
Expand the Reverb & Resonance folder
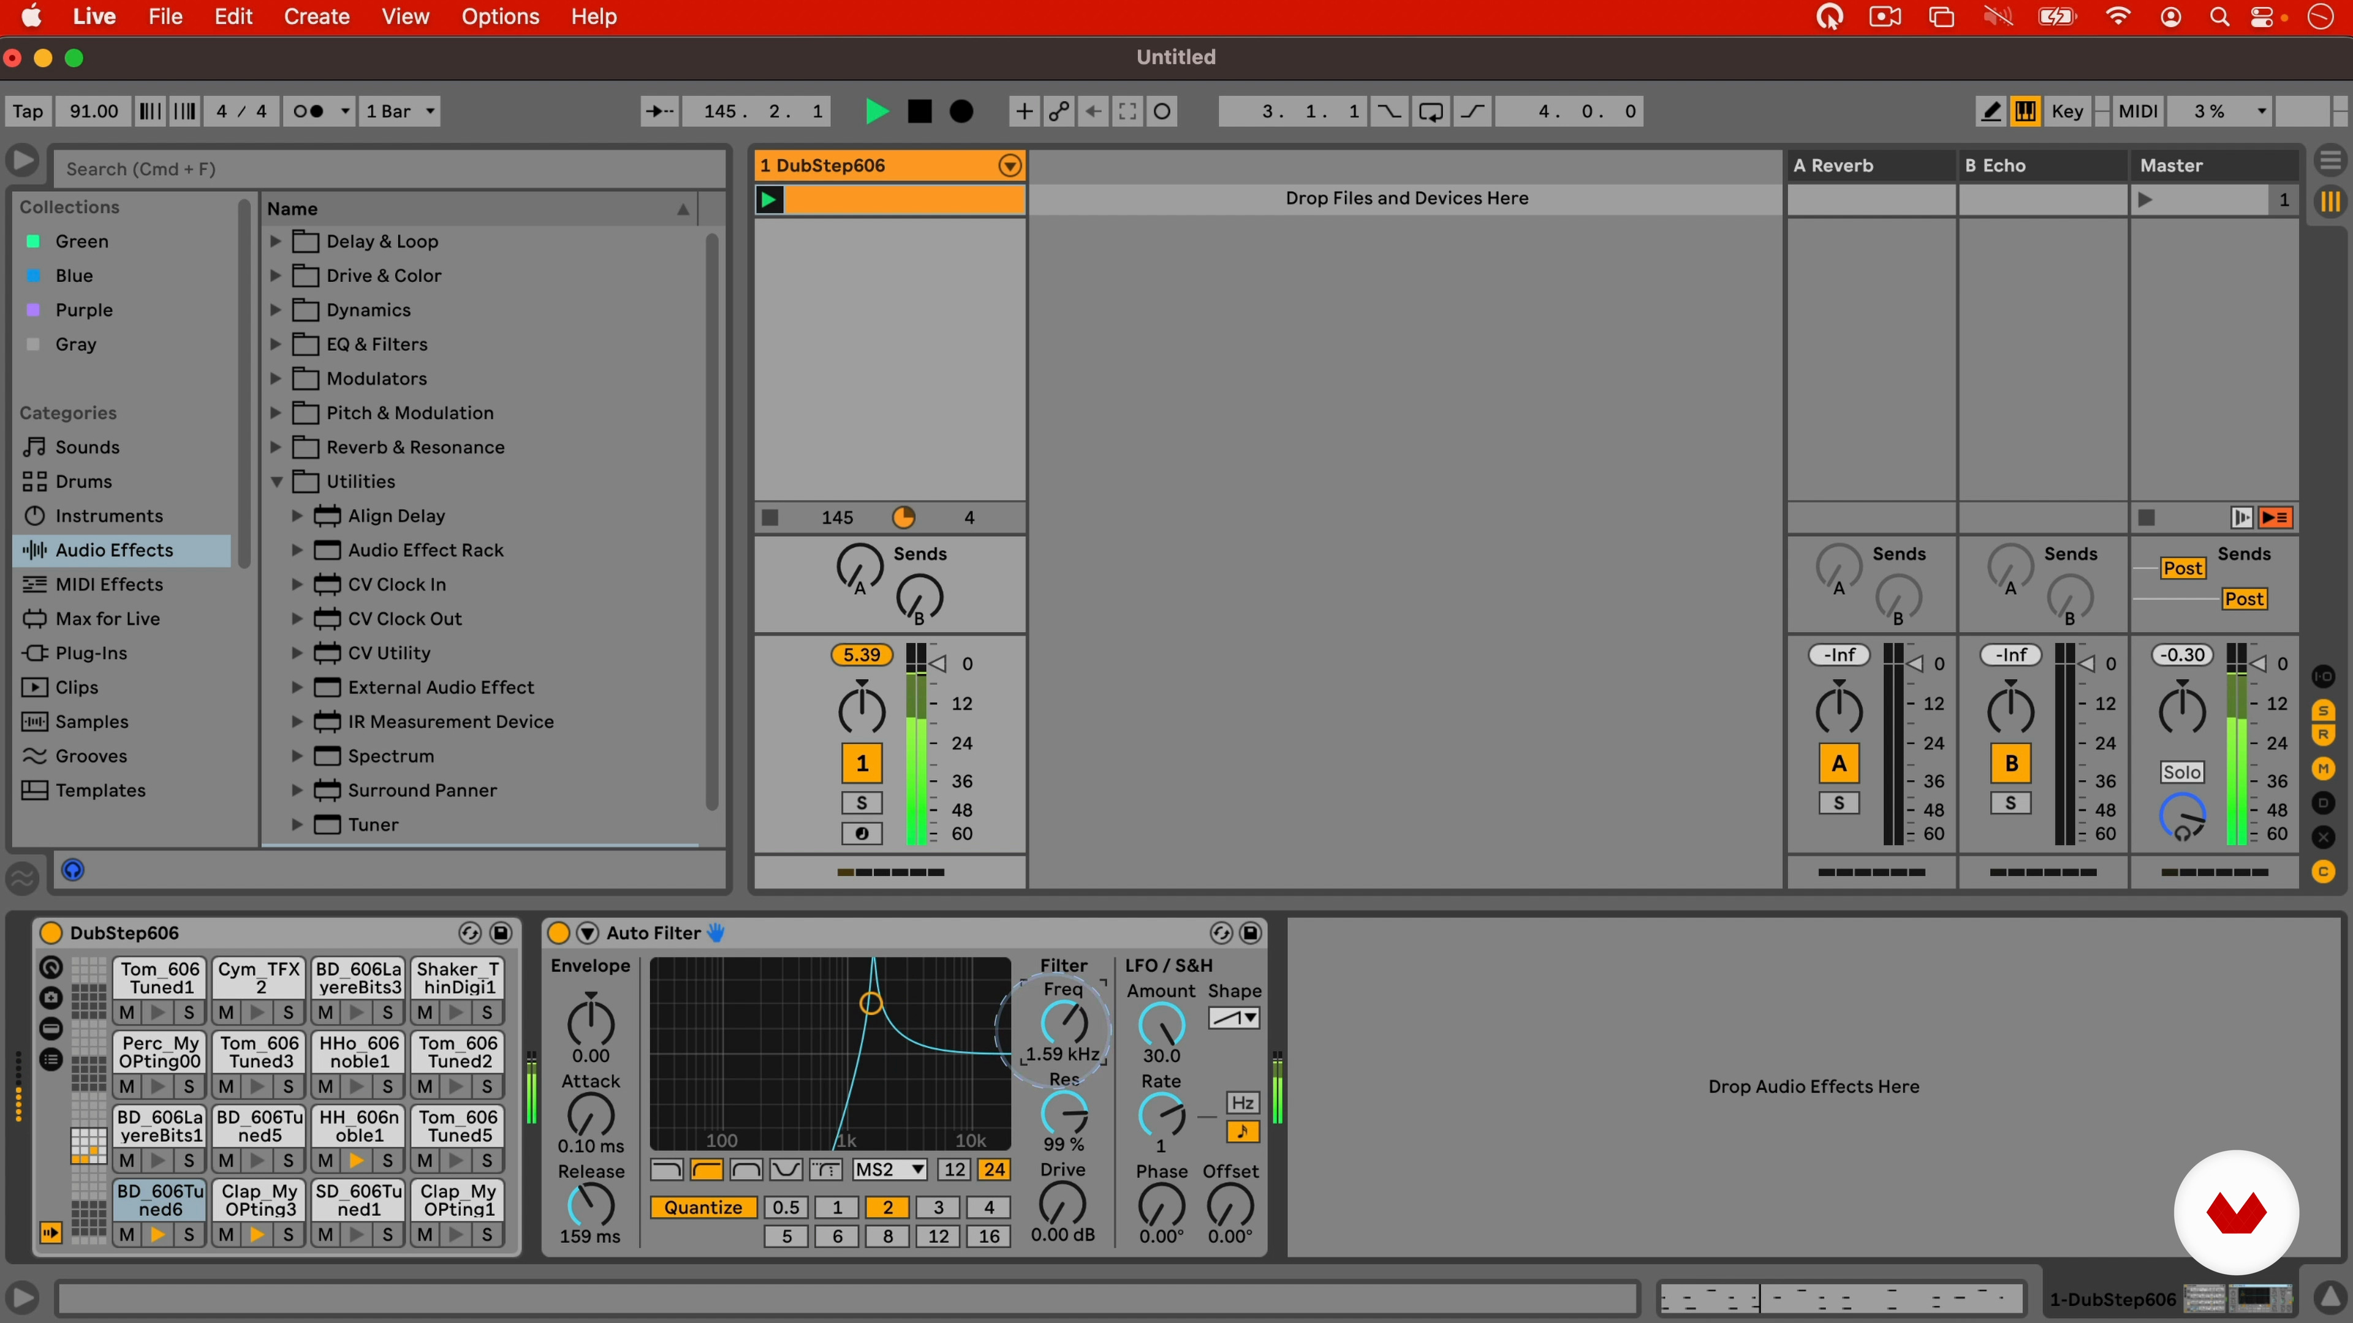coord(276,447)
